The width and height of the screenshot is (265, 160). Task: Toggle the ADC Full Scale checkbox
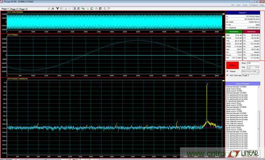(x=228, y=75)
